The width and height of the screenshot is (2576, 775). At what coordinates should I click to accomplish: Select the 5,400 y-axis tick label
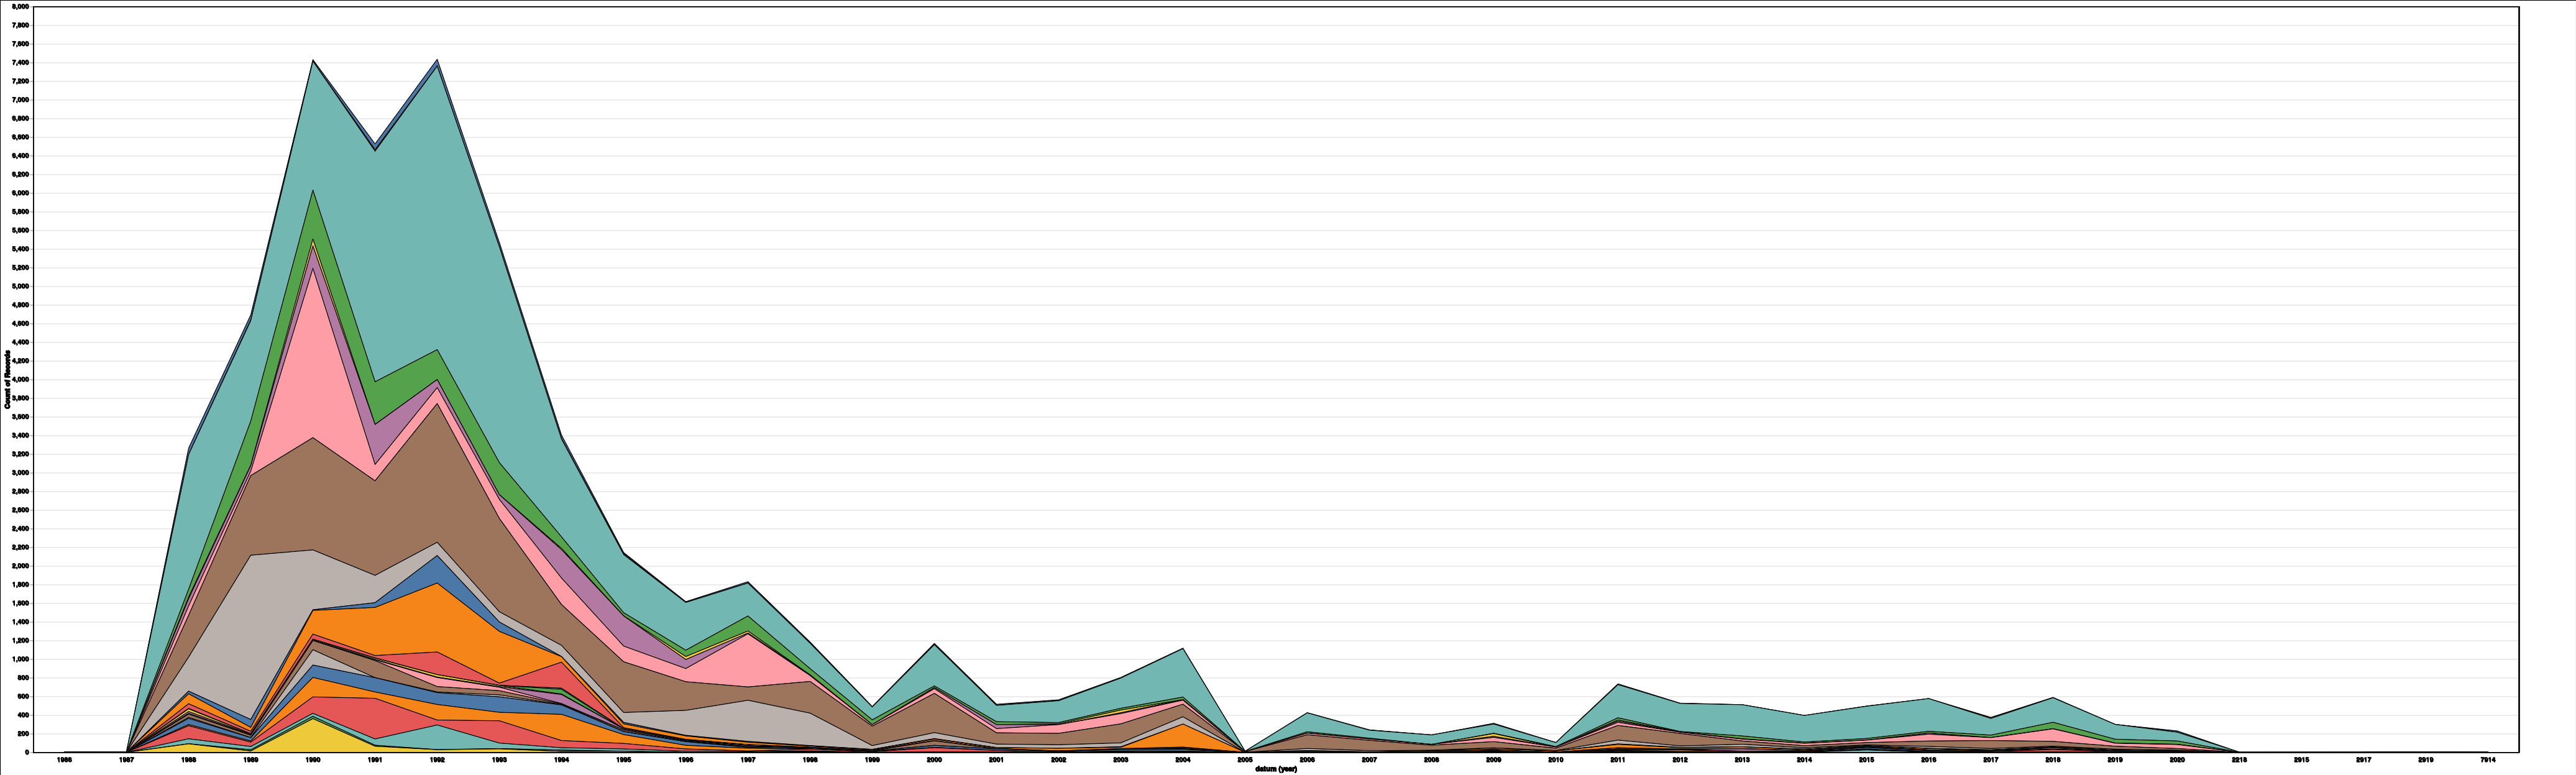point(20,249)
